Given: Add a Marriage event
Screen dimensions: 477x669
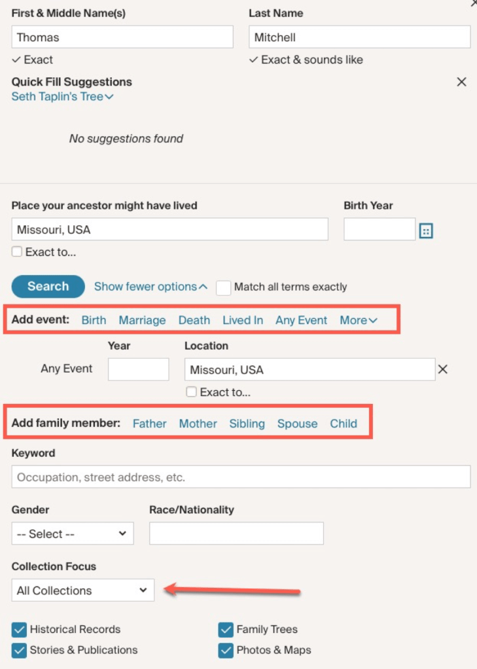Looking at the screenshot, I should tap(142, 320).
